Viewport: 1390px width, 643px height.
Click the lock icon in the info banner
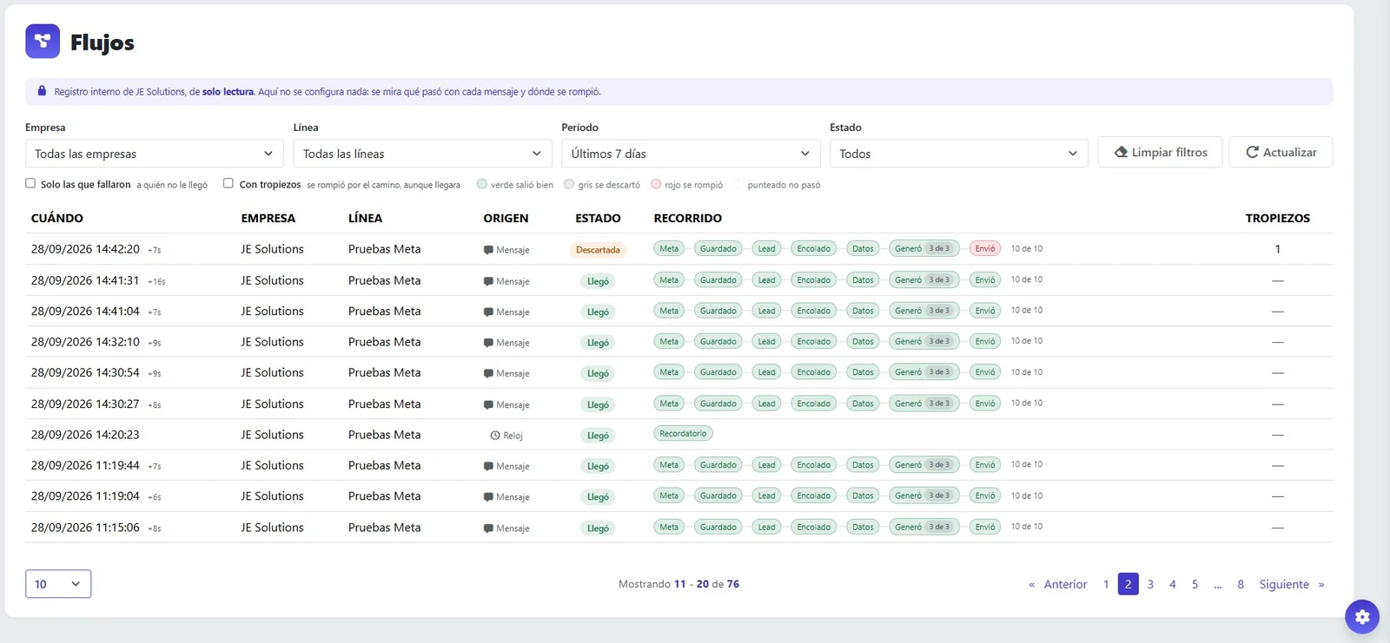tap(42, 91)
